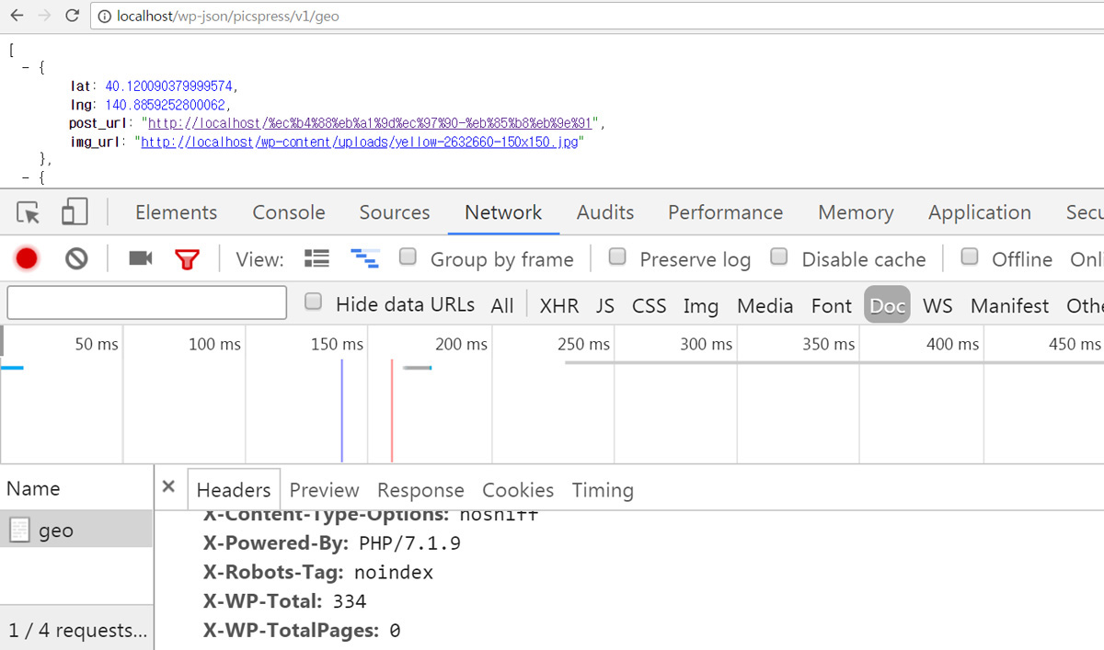Open the Response detail tab
The height and width of the screenshot is (650, 1104).
click(420, 490)
